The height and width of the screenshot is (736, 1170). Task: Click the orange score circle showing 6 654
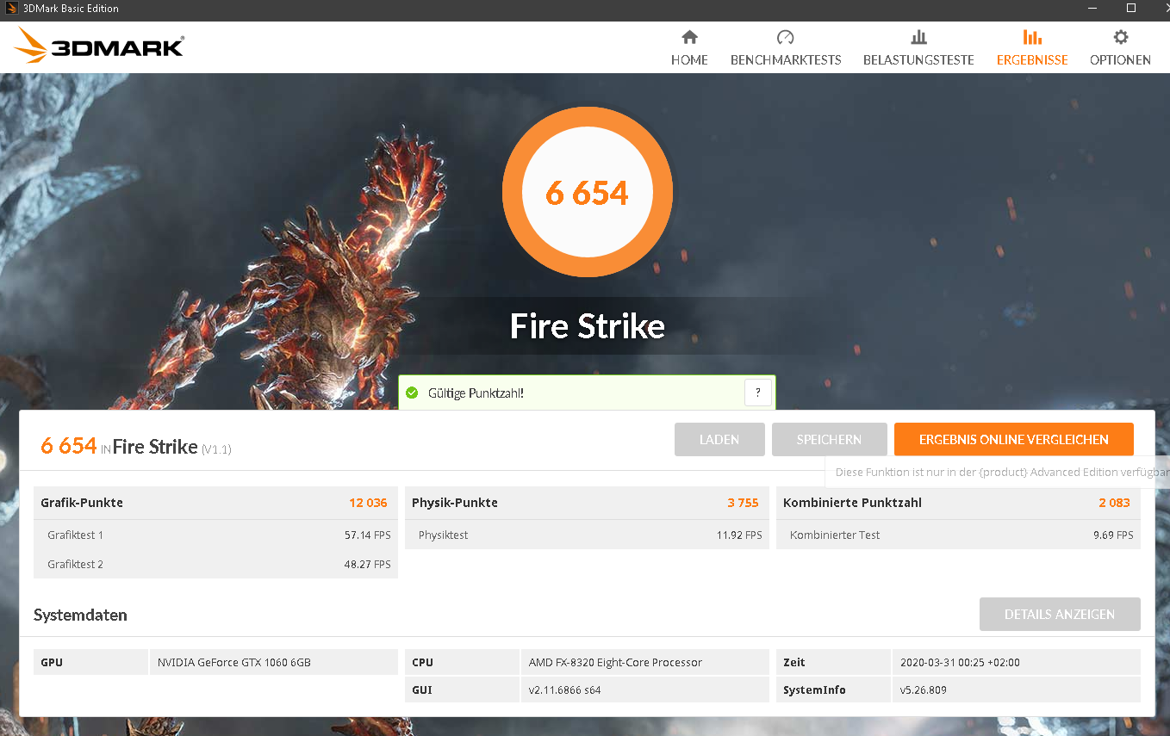point(588,193)
